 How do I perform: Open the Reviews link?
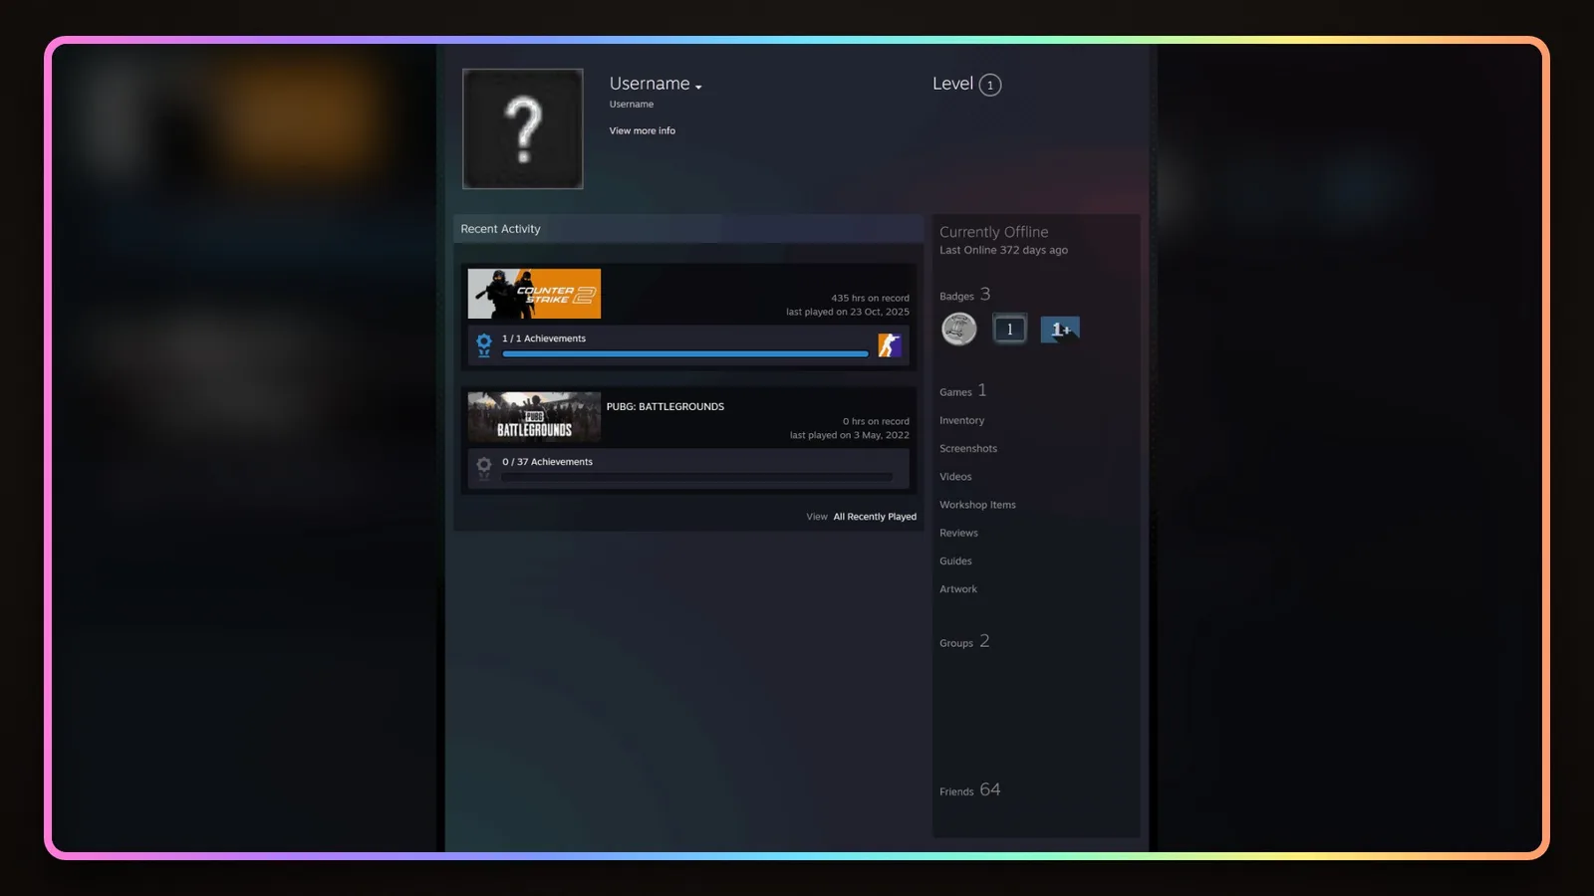point(958,533)
